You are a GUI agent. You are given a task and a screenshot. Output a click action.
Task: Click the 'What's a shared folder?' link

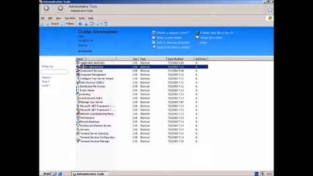click(171, 33)
